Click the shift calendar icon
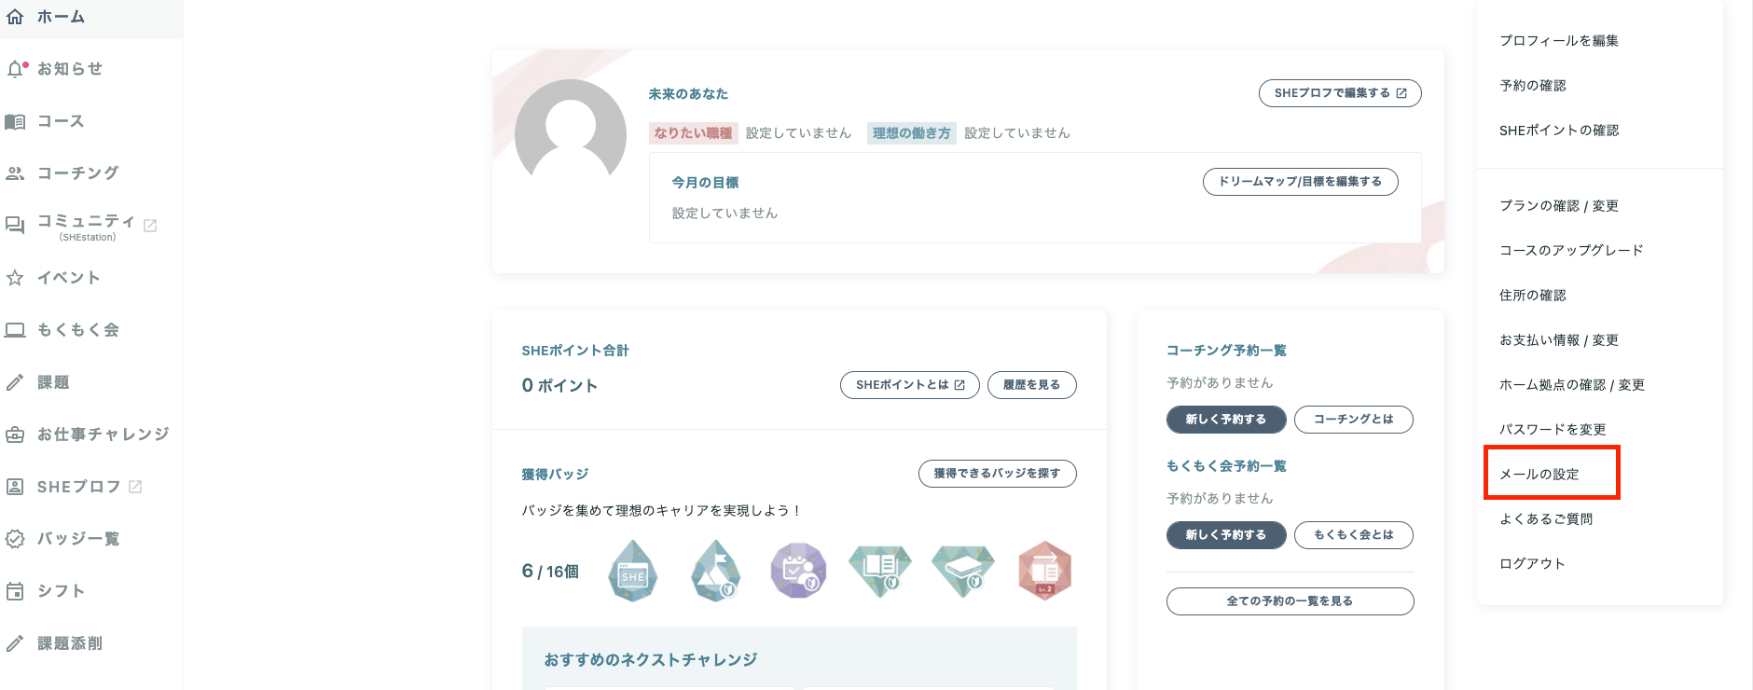This screenshot has width=1753, height=690. [15, 591]
